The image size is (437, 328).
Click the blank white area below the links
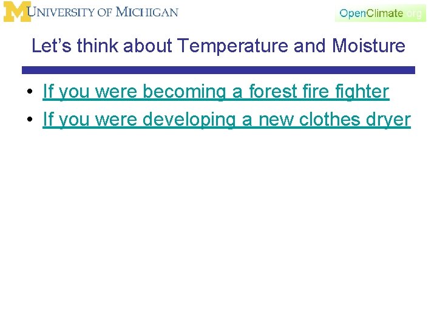coord(218,231)
